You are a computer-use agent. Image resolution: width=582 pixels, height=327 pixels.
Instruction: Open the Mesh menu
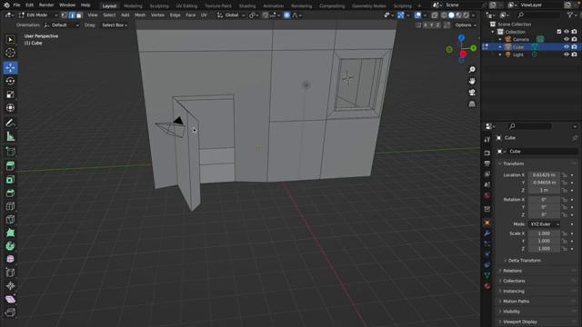[x=140, y=15]
